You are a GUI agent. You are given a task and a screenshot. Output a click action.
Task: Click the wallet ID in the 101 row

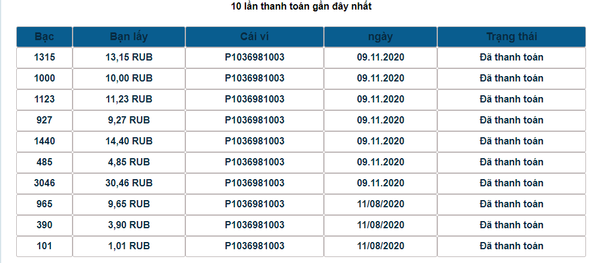point(254,246)
